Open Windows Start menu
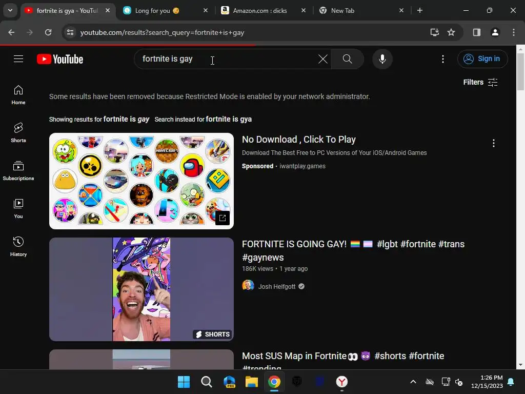The height and width of the screenshot is (394, 525). [184, 382]
